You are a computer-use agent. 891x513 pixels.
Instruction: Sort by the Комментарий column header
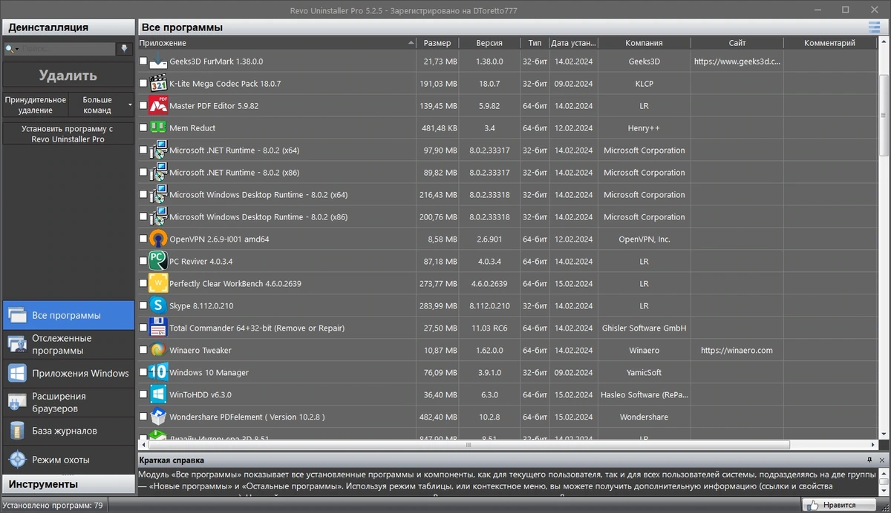[x=829, y=43]
